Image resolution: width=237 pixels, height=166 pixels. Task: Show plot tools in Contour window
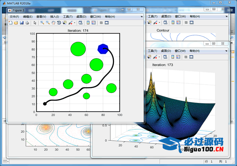coord(192,23)
